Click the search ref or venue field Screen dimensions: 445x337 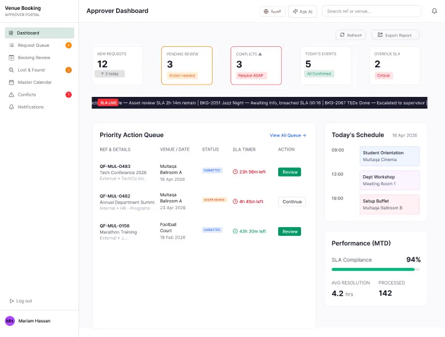(x=371, y=11)
